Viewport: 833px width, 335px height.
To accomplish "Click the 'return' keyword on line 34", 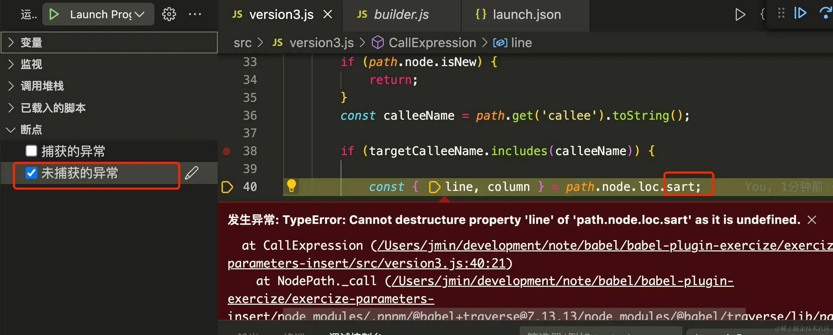I will [x=391, y=80].
